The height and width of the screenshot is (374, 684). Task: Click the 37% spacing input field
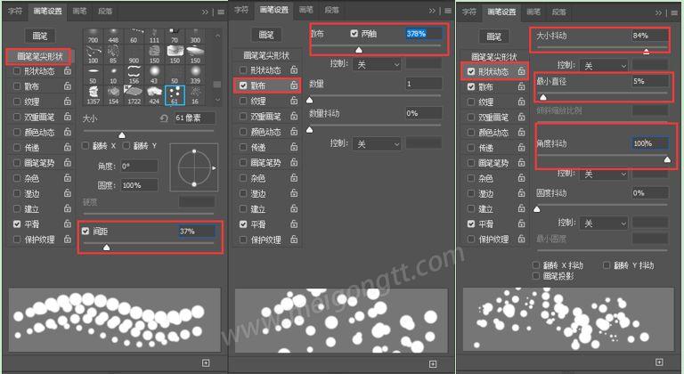pyautogui.click(x=196, y=232)
